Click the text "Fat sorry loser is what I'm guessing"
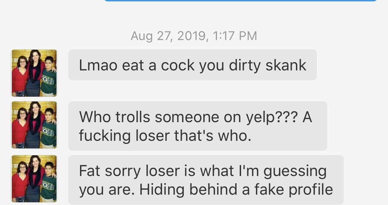The image size is (388, 205). (203, 170)
